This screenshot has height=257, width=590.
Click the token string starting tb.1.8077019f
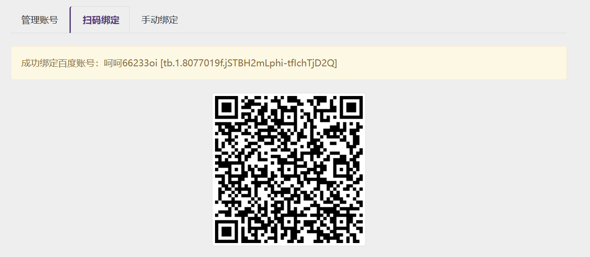[x=249, y=63]
